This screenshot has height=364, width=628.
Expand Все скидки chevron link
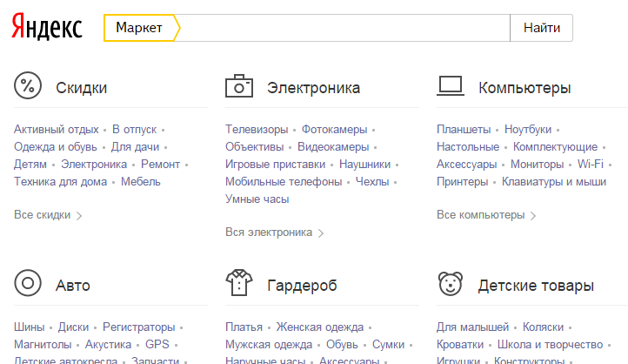click(48, 215)
